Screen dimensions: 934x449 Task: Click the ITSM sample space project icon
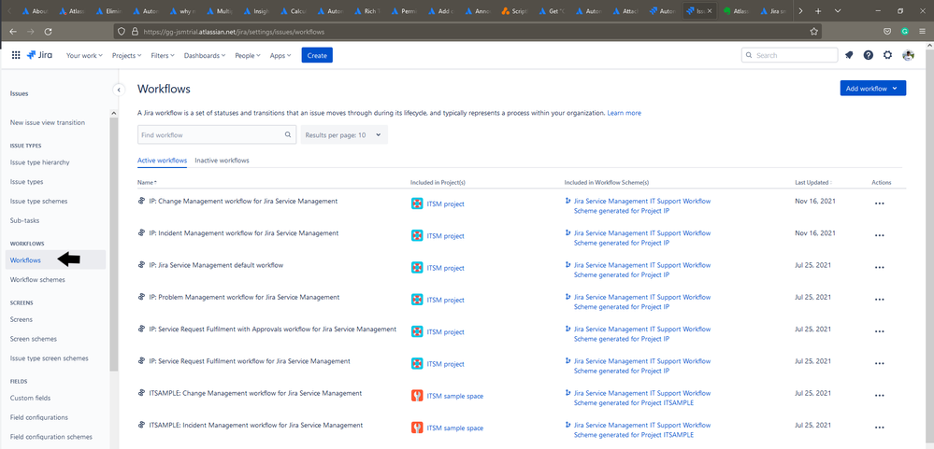point(417,396)
